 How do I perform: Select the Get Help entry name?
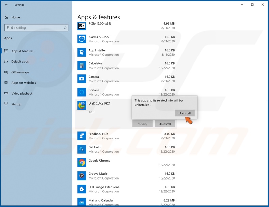point(94,147)
